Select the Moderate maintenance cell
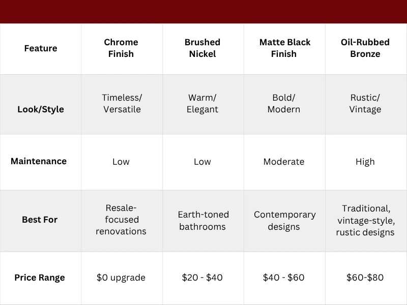The image size is (407, 305). pyautogui.click(x=284, y=162)
